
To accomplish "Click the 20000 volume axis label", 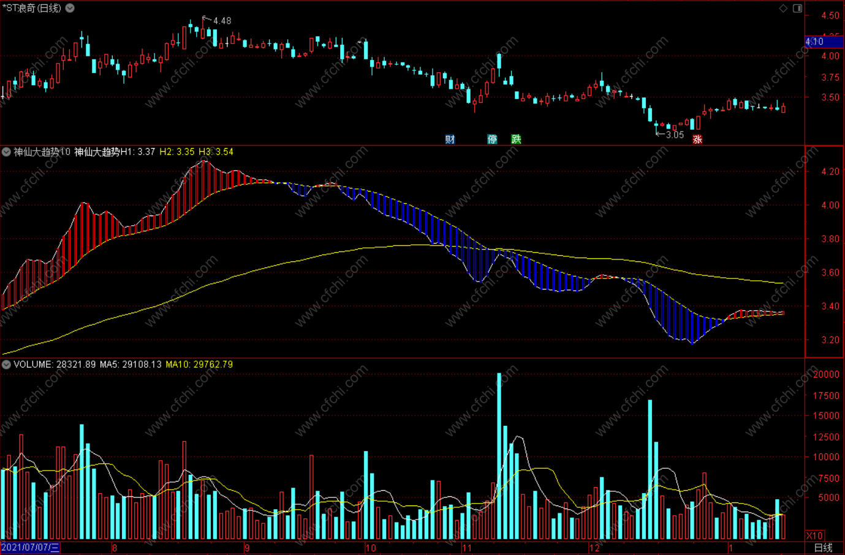I will [825, 374].
